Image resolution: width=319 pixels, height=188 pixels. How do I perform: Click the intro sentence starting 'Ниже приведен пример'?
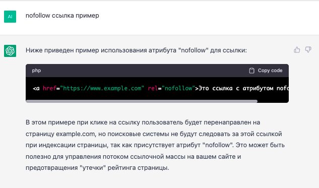tap(136, 50)
